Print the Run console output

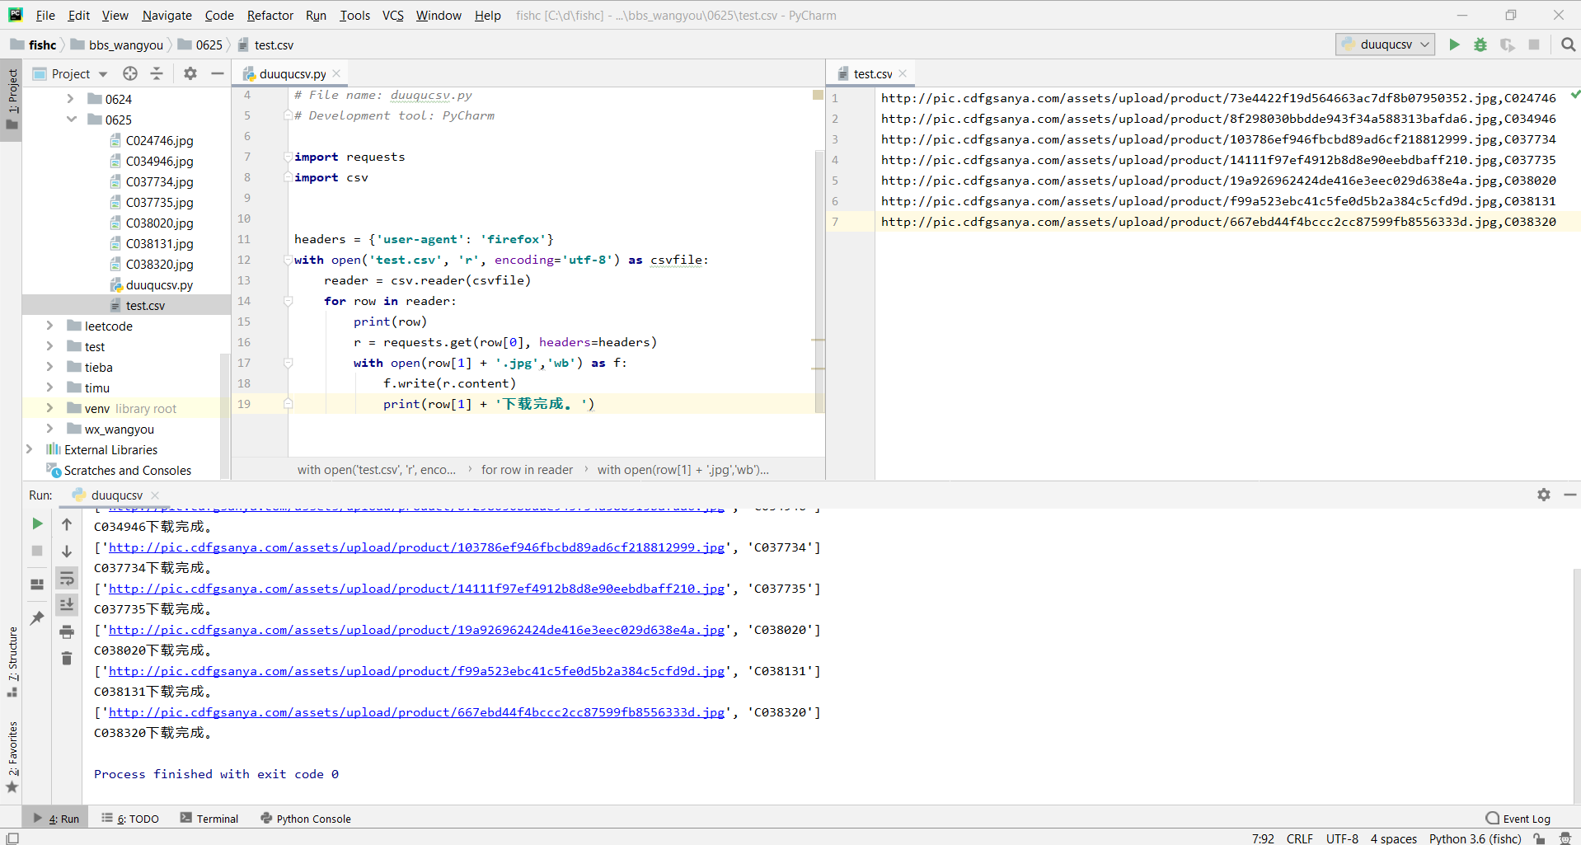[x=67, y=631]
